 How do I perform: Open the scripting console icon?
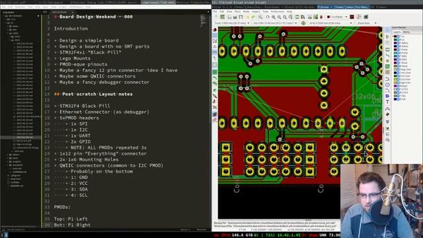coord(365,17)
